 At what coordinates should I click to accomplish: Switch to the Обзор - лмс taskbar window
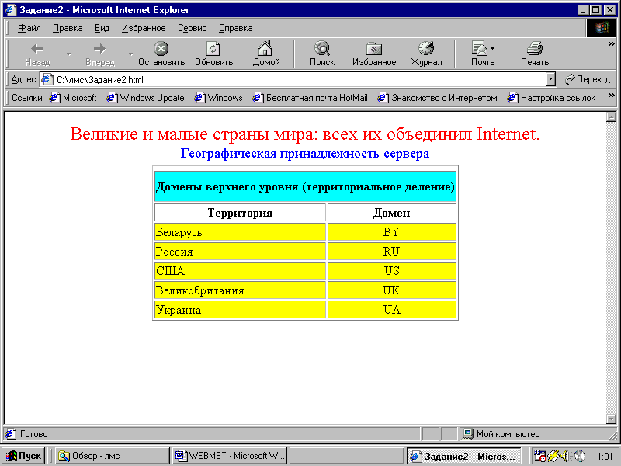point(112,456)
